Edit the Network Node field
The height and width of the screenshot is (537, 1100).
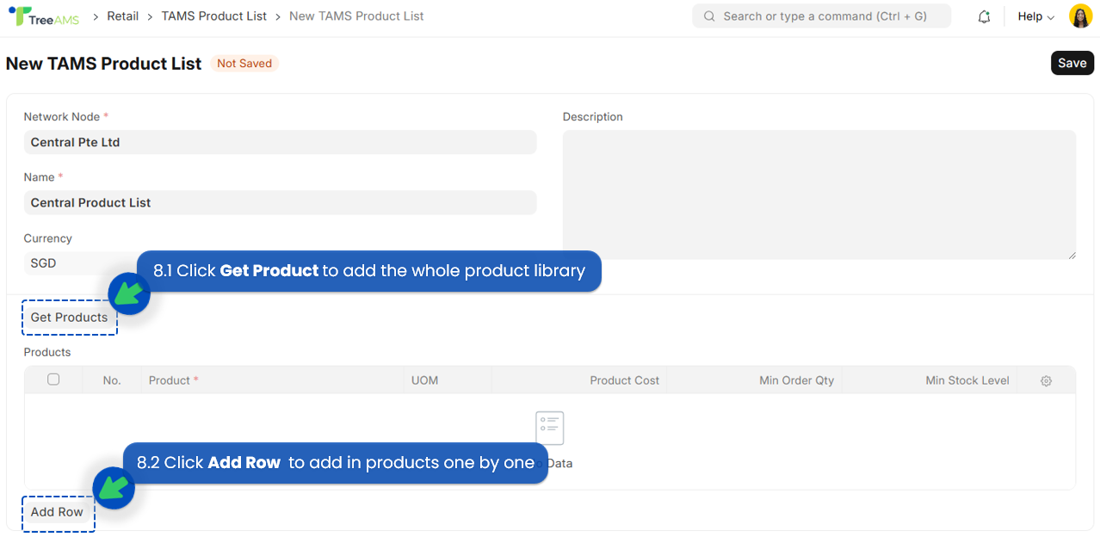(x=280, y=143)
